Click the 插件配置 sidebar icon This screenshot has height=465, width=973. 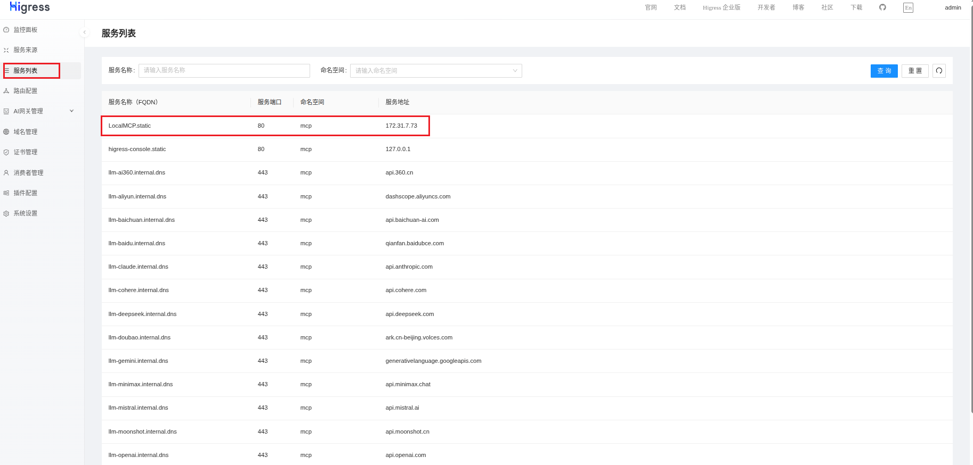pyautogui.click(x=6, y=193)
